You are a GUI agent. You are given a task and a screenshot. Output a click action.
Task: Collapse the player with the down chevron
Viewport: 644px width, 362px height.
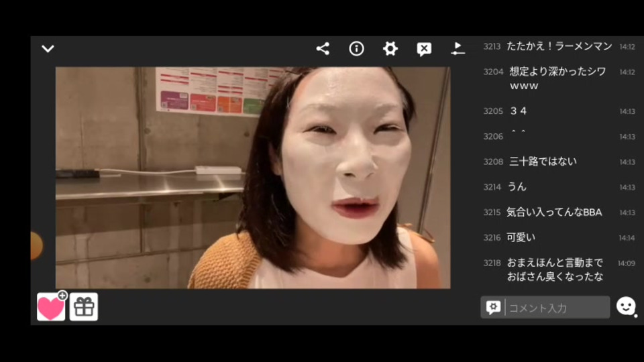tap(48, 49)
